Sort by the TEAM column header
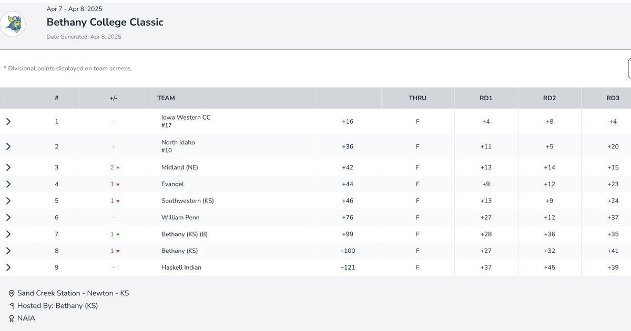Viewport: 631px width, 331px height. tap(166, 98)
